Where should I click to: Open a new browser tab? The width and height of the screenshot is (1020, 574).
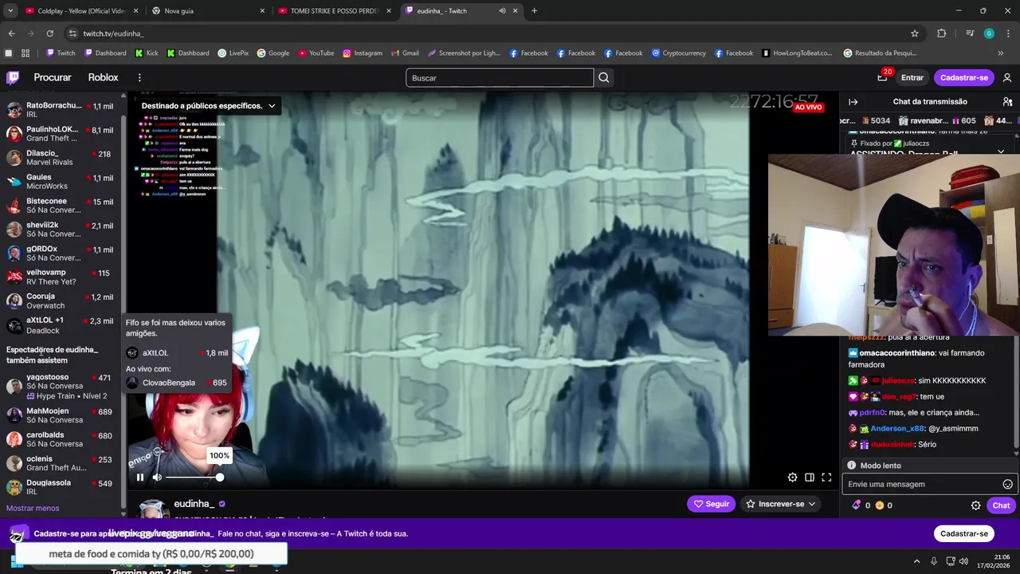pos(534,11)
